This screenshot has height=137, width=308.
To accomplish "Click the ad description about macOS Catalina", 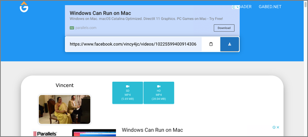I will (146, 19).
